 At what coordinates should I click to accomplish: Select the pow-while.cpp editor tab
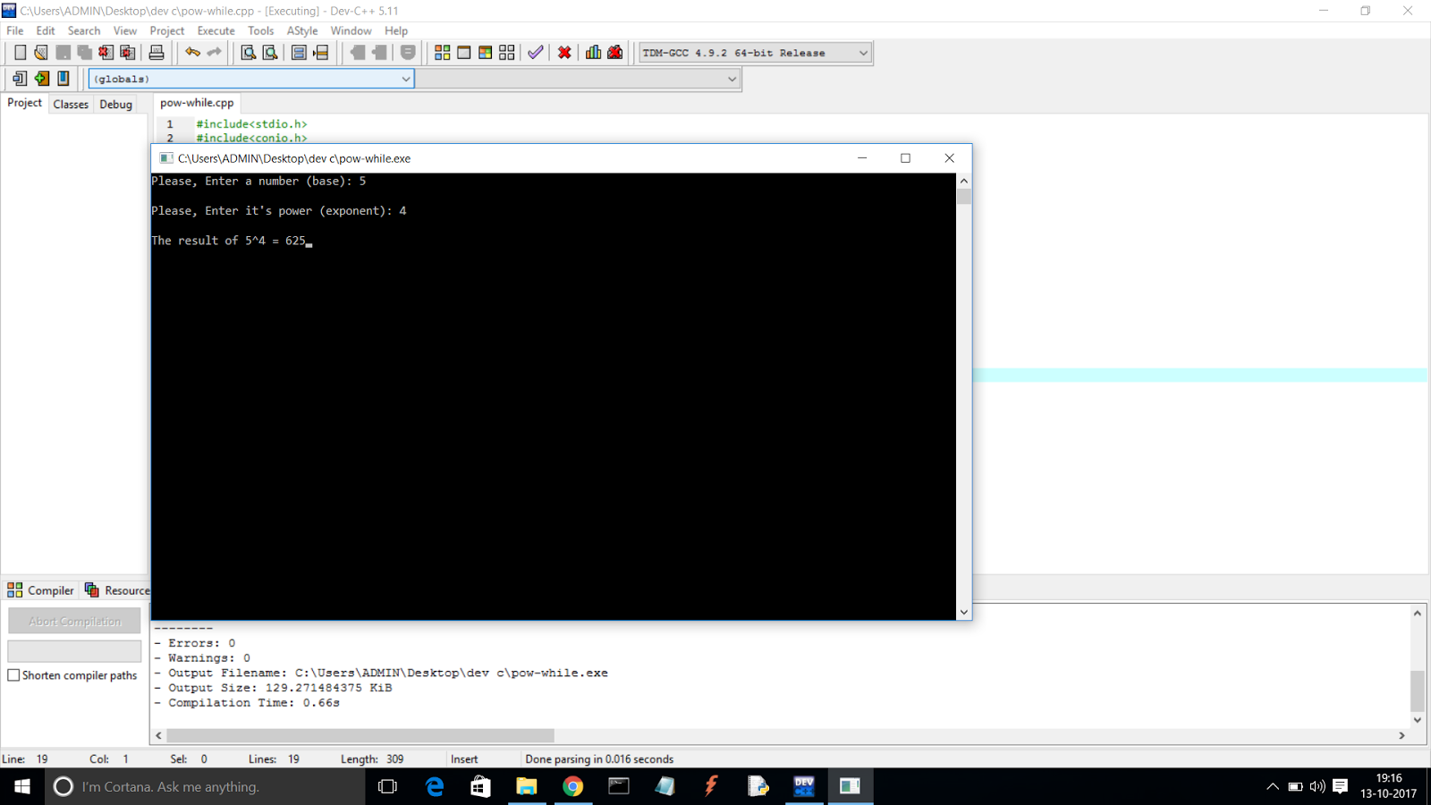(196, 102)
